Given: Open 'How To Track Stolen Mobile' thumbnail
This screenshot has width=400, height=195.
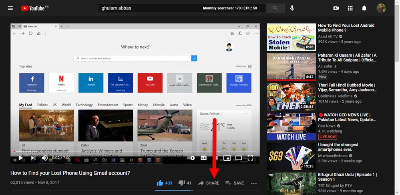Looking at the screenshot, I should [x=291, y=37].
